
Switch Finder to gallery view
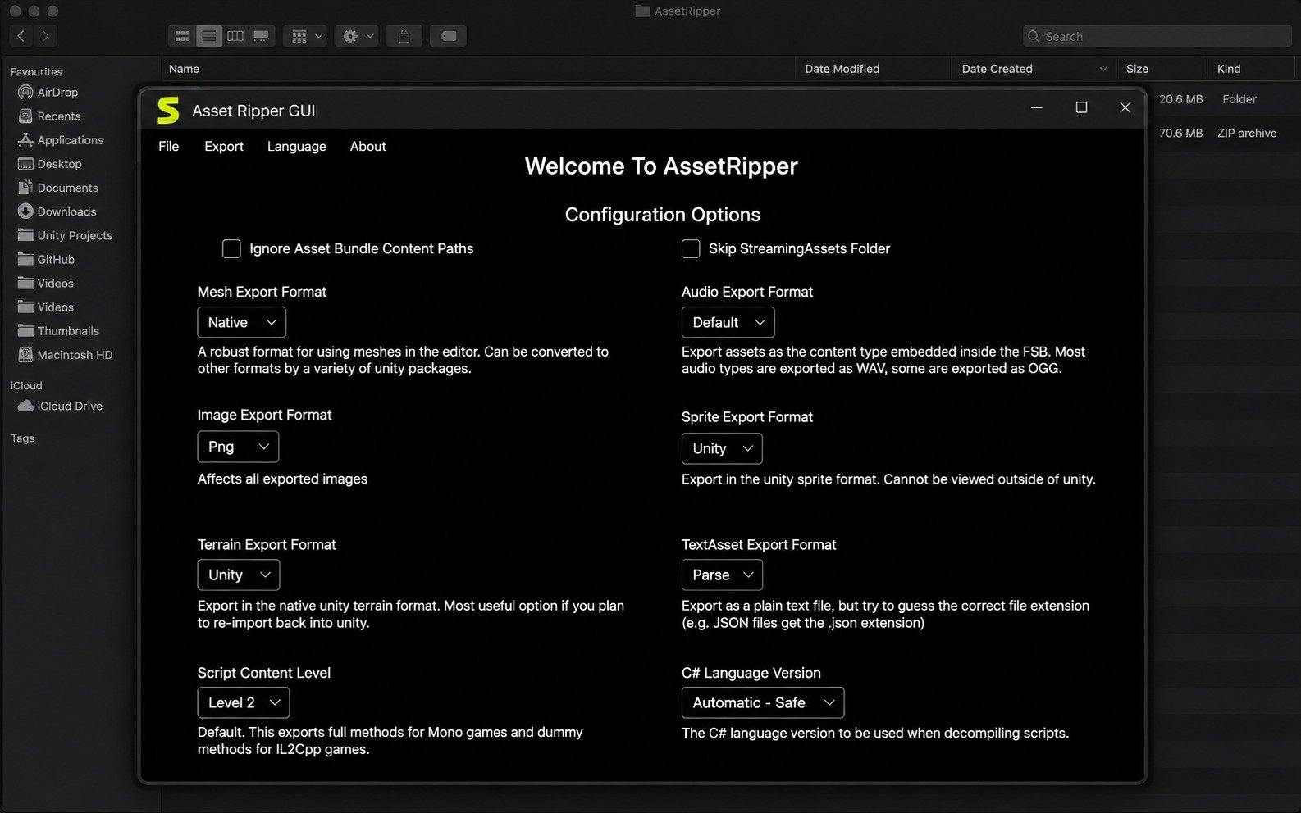point(261,36)
